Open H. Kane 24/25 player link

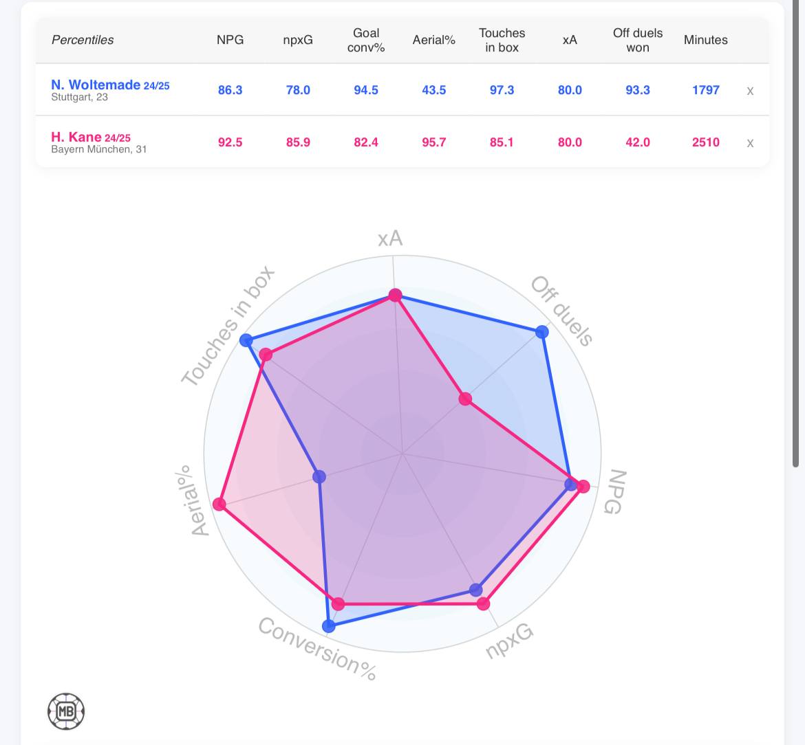pos(90,137)
